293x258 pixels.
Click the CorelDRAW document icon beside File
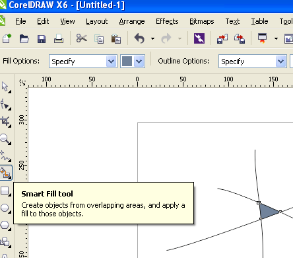[3, 21]
